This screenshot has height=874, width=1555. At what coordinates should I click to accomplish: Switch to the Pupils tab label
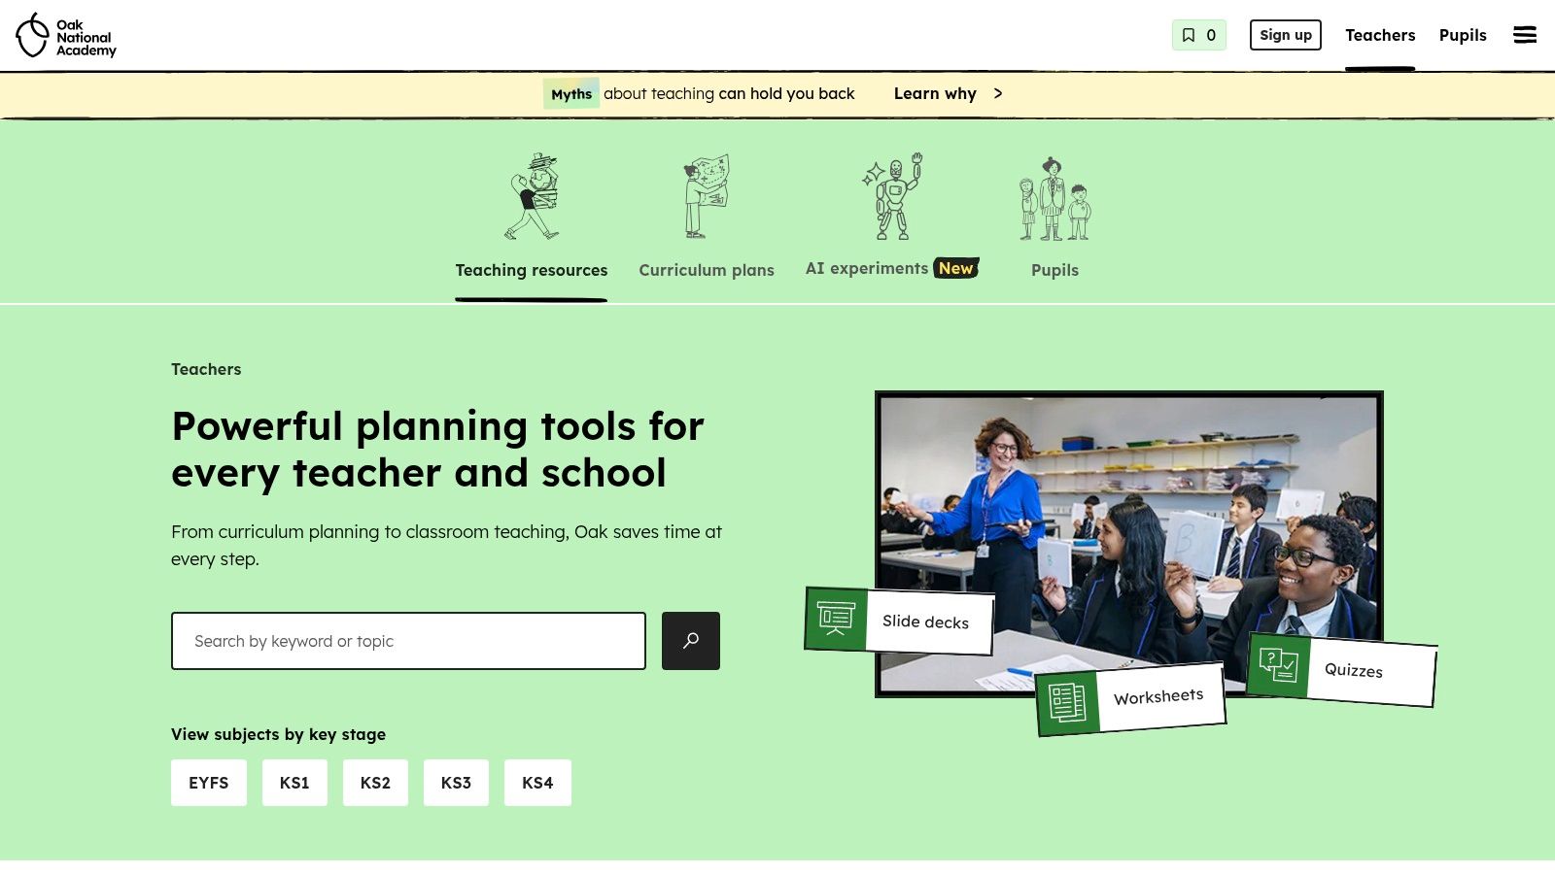tap(1054, 270)
